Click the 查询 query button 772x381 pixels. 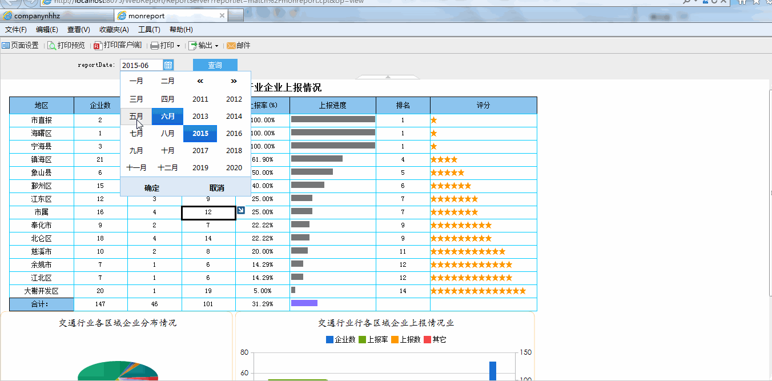point(215,65)
